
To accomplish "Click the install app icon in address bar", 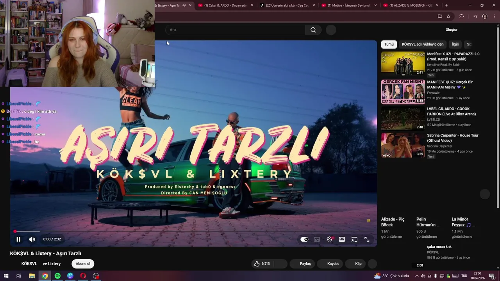I will tap(440, 16).
